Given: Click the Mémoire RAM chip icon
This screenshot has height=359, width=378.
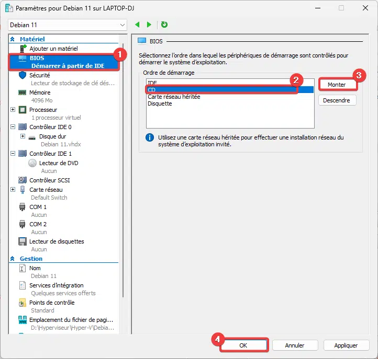Looking at the screenshot, I should pyautogui.click(x=23, y=92).
